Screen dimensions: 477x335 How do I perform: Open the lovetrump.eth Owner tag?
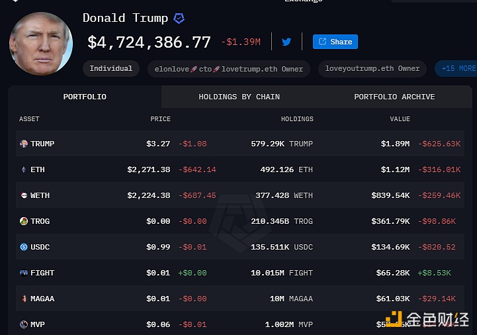pos(229,68)
